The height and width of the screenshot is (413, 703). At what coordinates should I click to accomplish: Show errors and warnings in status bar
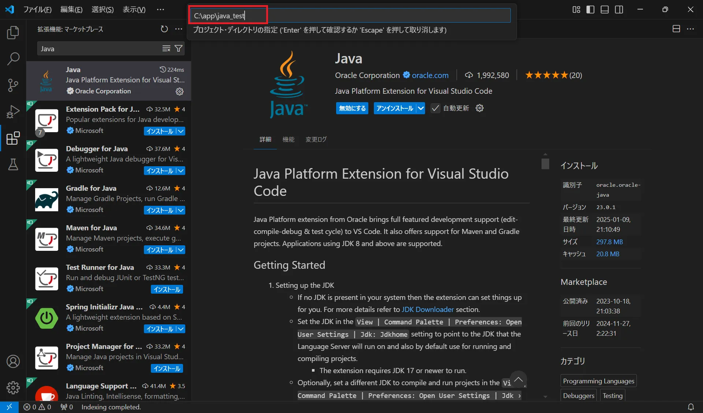(x=37, y=407)
